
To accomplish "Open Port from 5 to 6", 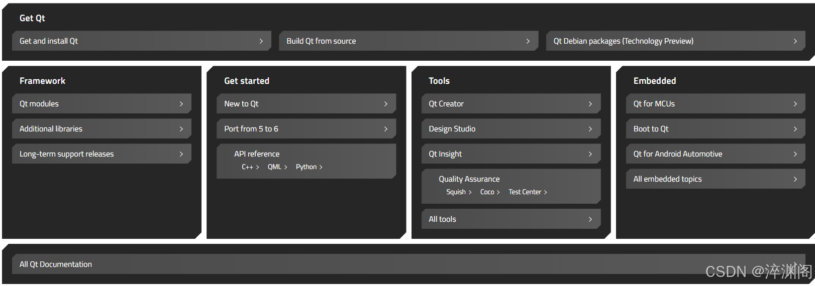I will [x=306, y=129].
